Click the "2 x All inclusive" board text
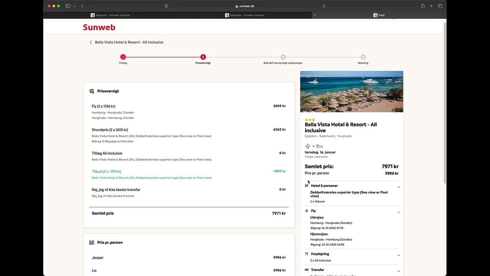The height and width of the screenshot is (276, 490). tap(321, 261)
